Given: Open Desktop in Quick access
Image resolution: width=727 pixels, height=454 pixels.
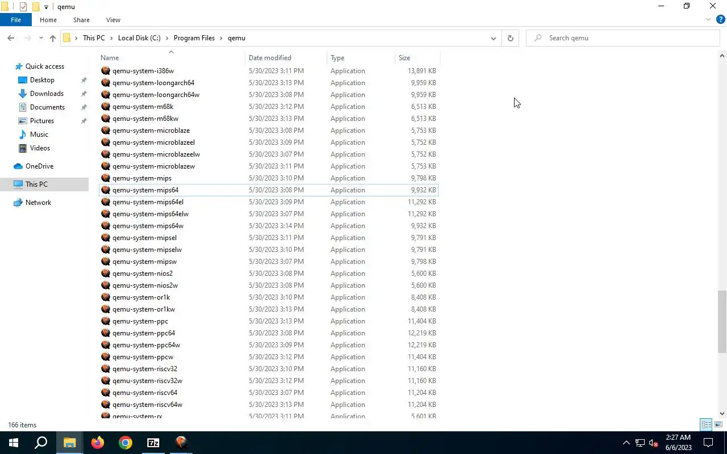Looking at the screenshot, I should tap(42, 80).
